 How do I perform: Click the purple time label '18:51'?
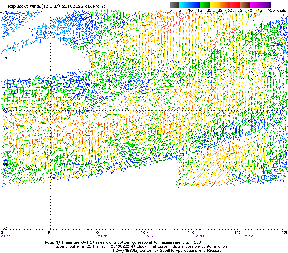pos(199,236)
